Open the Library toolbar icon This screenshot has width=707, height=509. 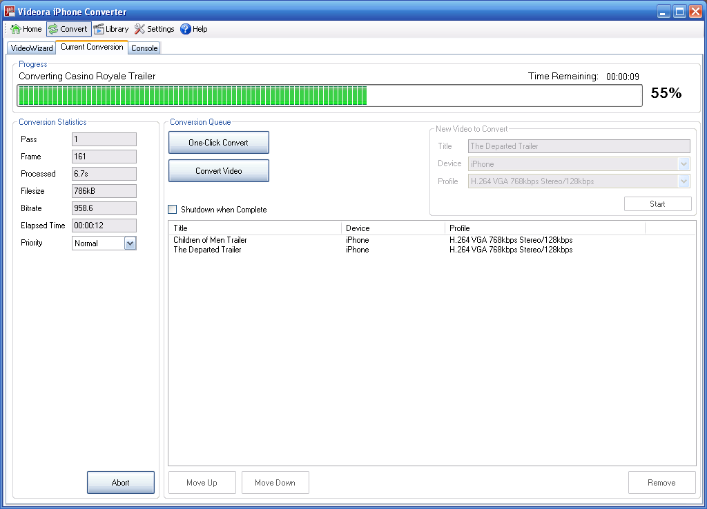(99, 29)
